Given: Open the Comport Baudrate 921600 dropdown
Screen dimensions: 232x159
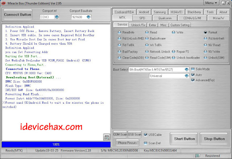Looking at the screenshot, I should point(88,17).
